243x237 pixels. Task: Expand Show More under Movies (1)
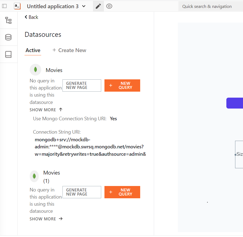46,219
